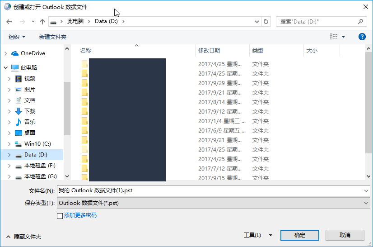
Task: Select folder modified 2017/9/29
Action: [x=175, y=83]
